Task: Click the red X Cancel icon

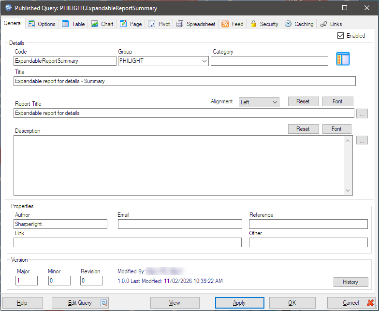Action: tap(370, 303)
